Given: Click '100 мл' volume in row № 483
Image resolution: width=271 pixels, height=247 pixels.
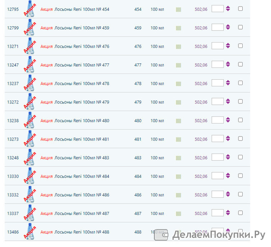Looking at the screenshot, I should 157,158.
